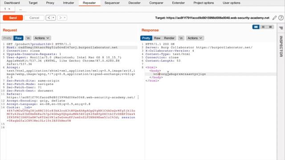
Task: Open Project options tab
Action: (x=204, y=3)
